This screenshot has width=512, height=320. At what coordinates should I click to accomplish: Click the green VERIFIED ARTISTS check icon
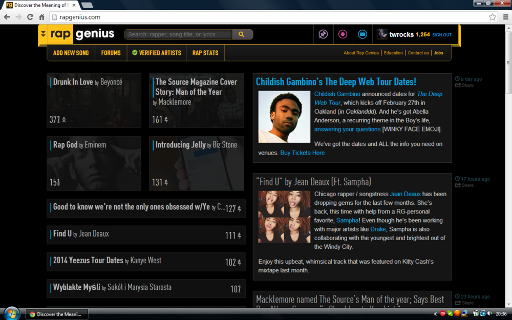coord(135,53)
